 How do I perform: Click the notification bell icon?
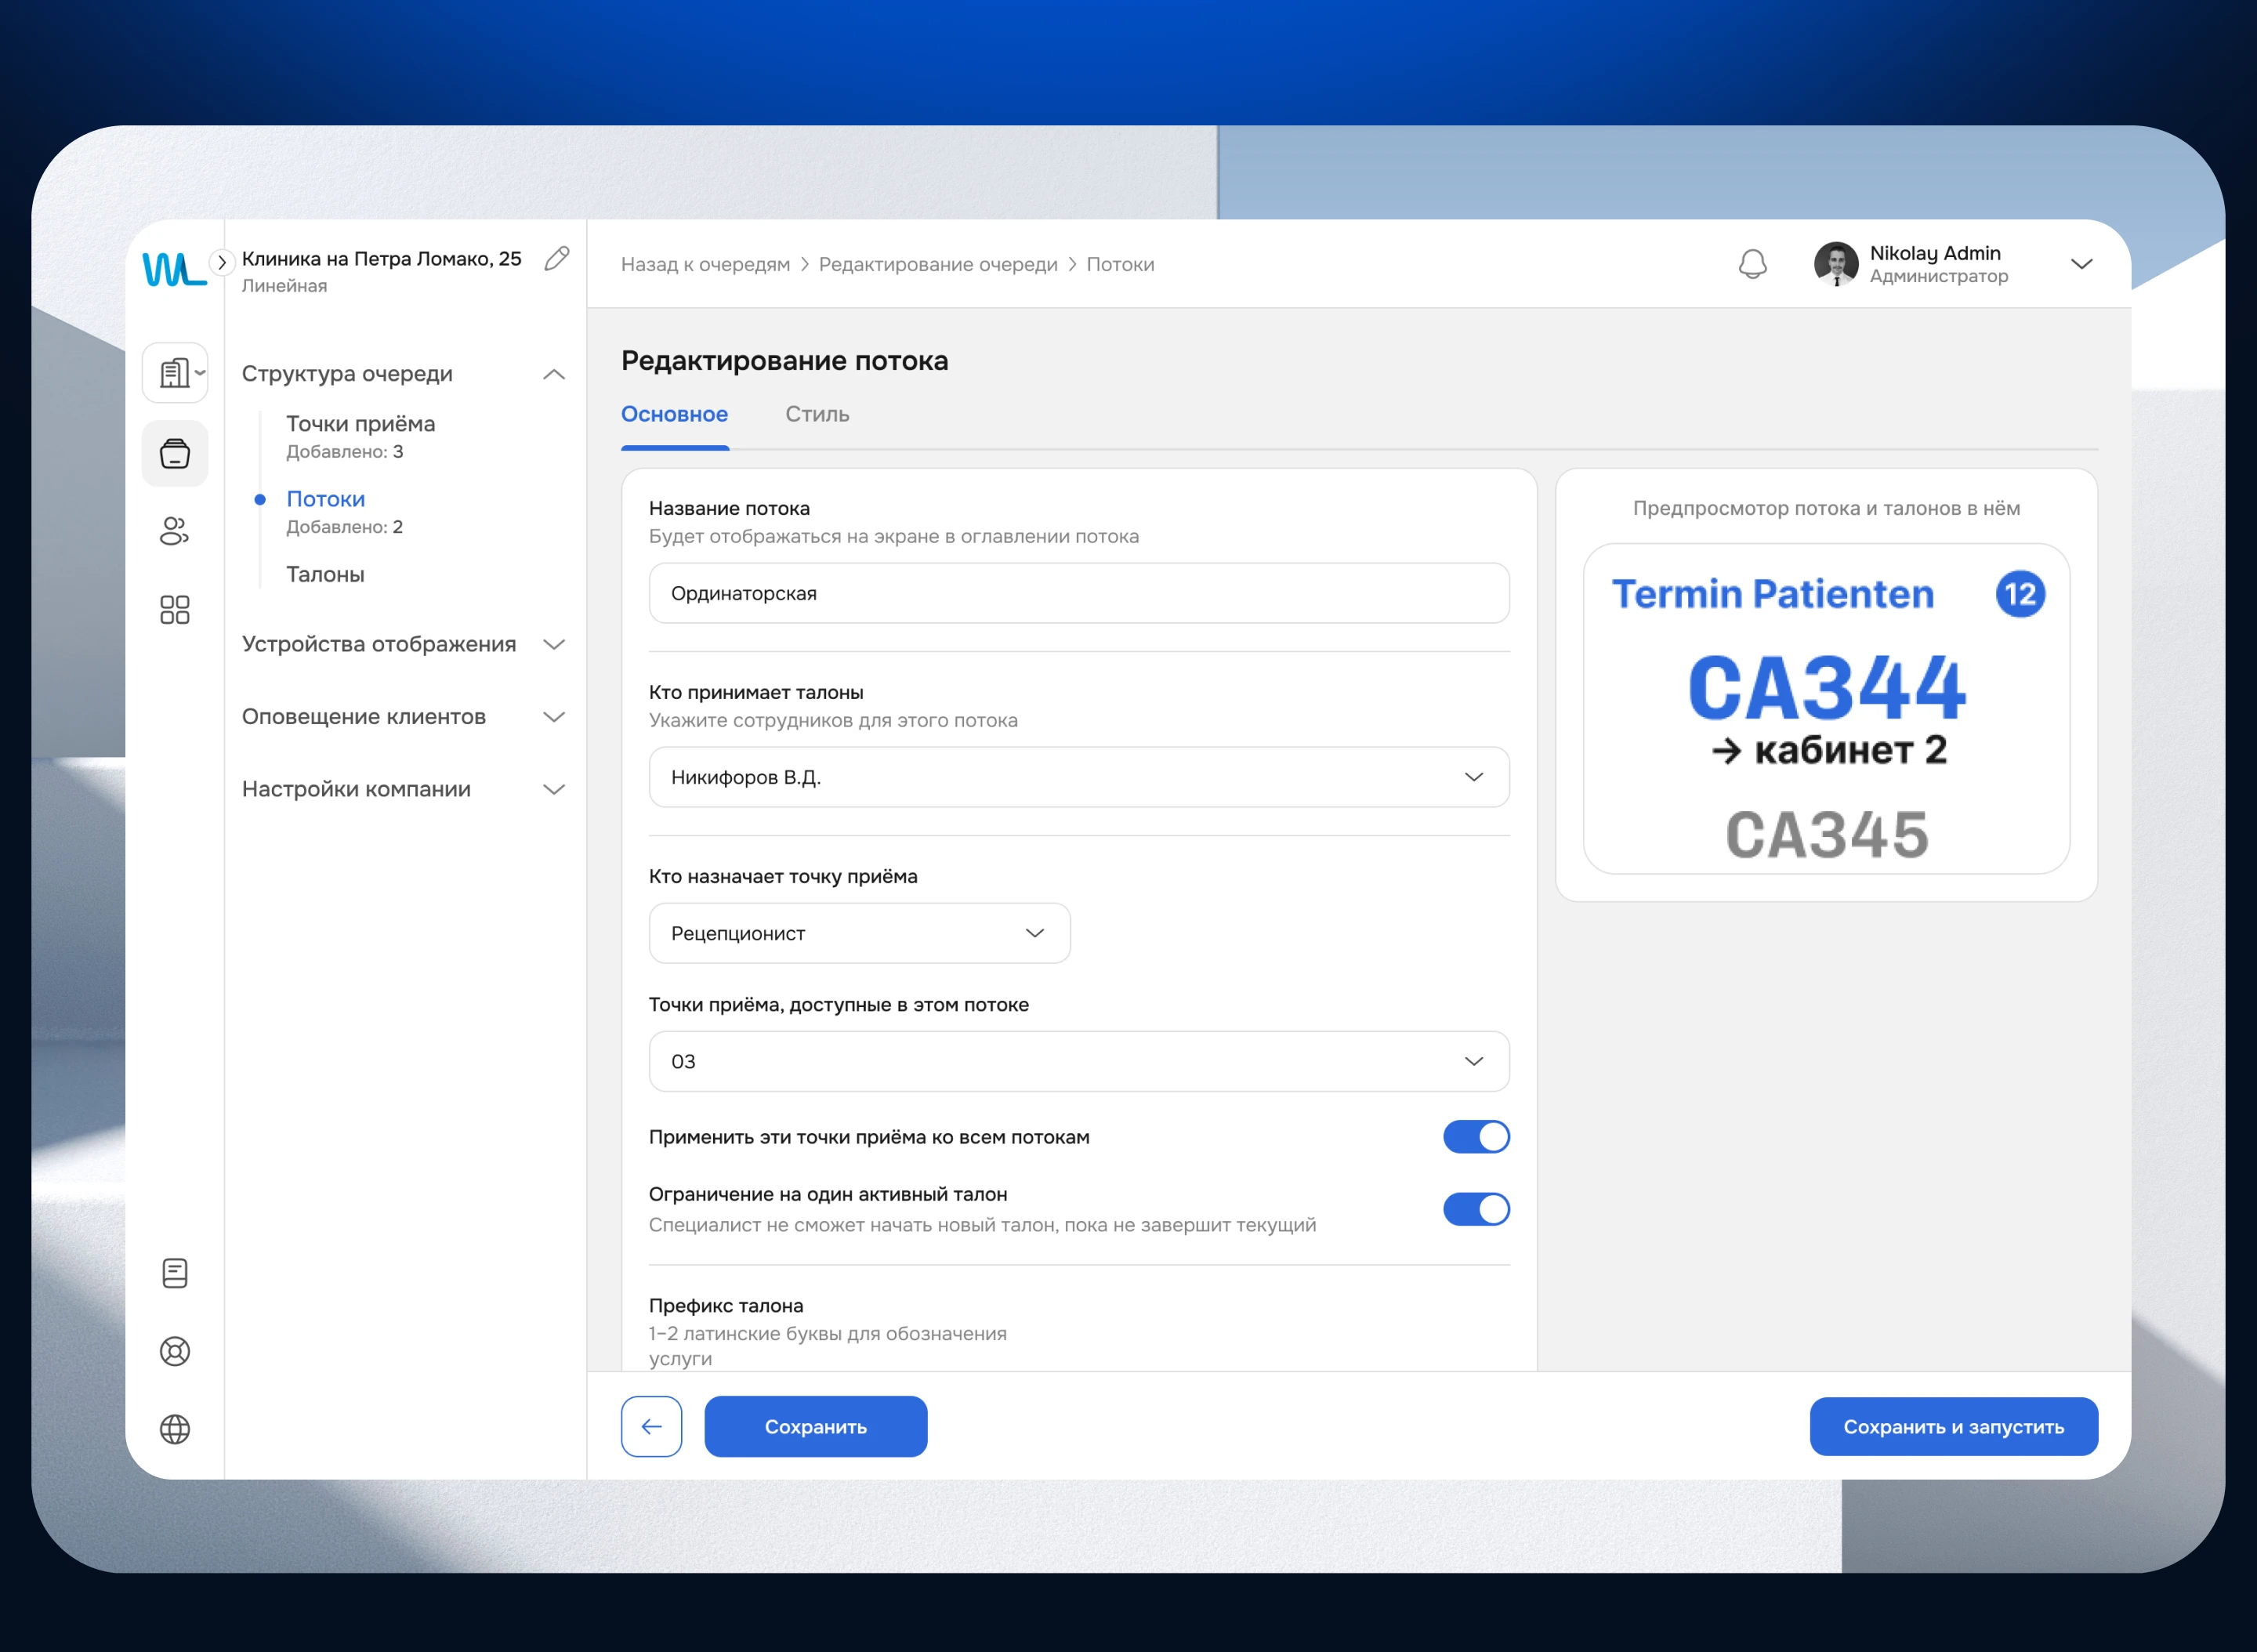[1752, 264]
